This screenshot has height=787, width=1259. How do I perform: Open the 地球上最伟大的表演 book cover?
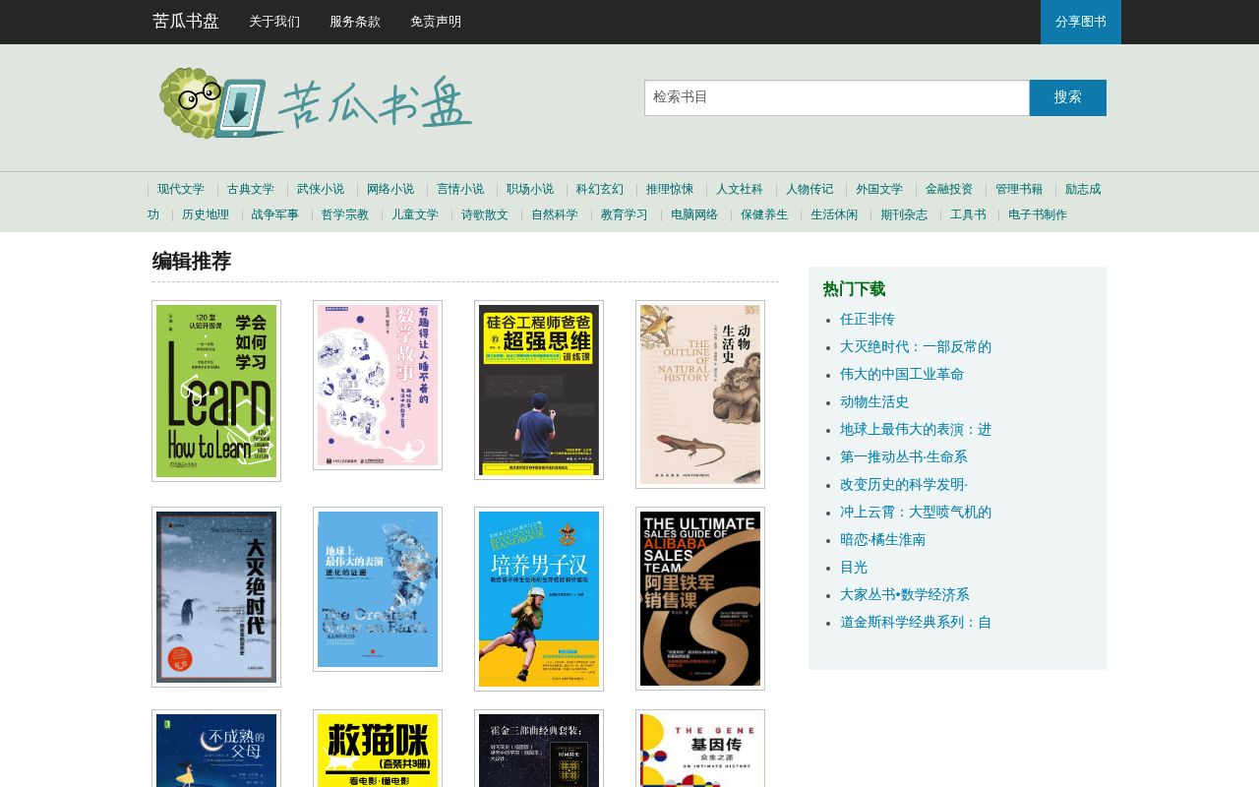coord(378,589)
